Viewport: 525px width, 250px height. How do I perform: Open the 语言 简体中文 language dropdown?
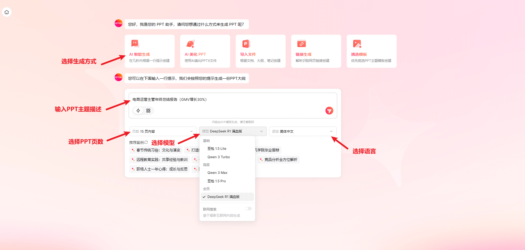click(303, 131)
